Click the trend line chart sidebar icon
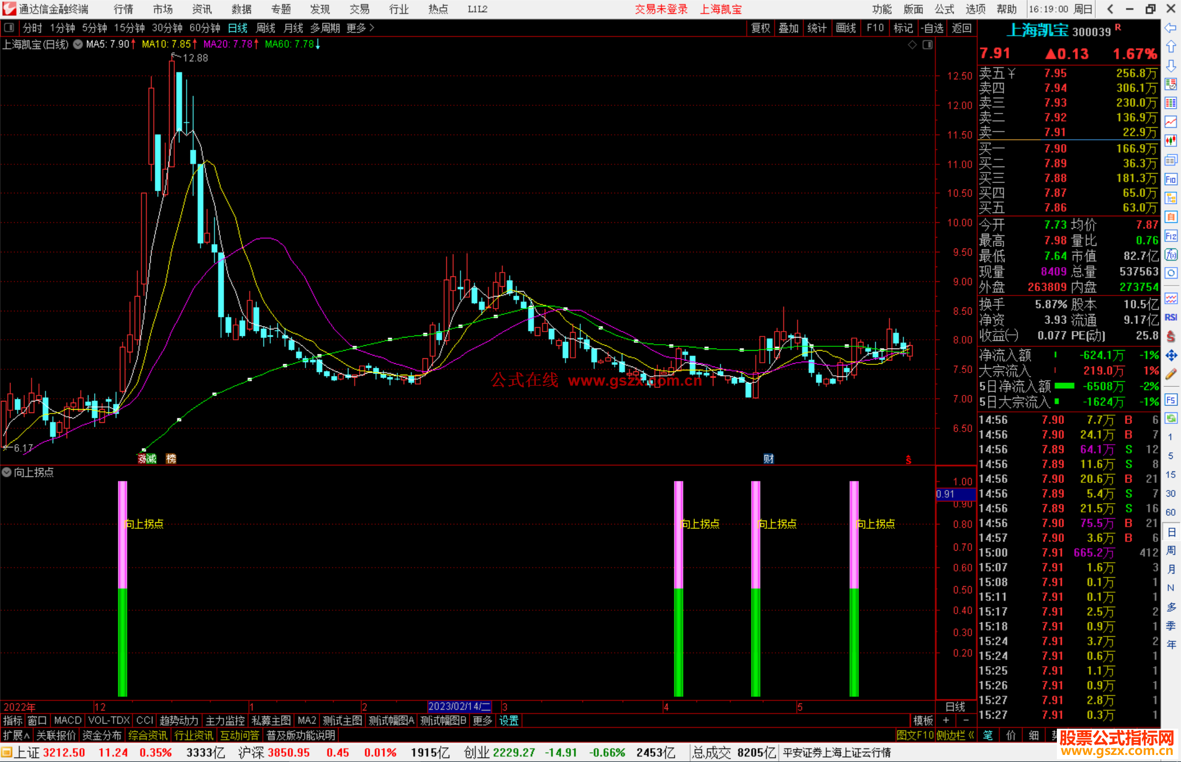 tap(1171, 122)
